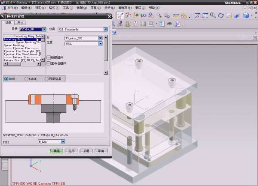Enable the 新建组件 checkbox
Viewport: 258px width, 186px height.
(48, 57)
